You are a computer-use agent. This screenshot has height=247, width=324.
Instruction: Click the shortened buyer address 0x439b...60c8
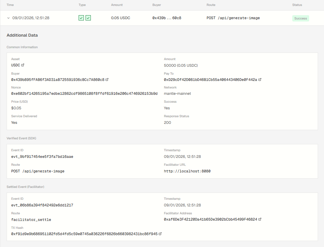[166, 18]
